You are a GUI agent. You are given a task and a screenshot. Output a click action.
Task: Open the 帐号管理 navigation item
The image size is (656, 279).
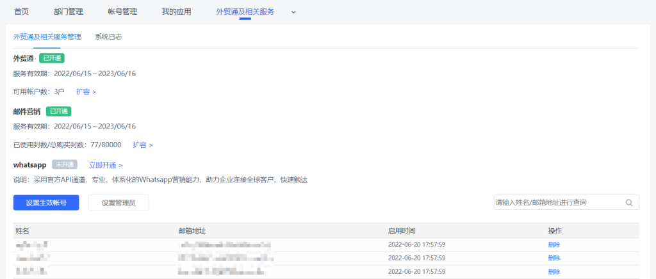point(122,12)
